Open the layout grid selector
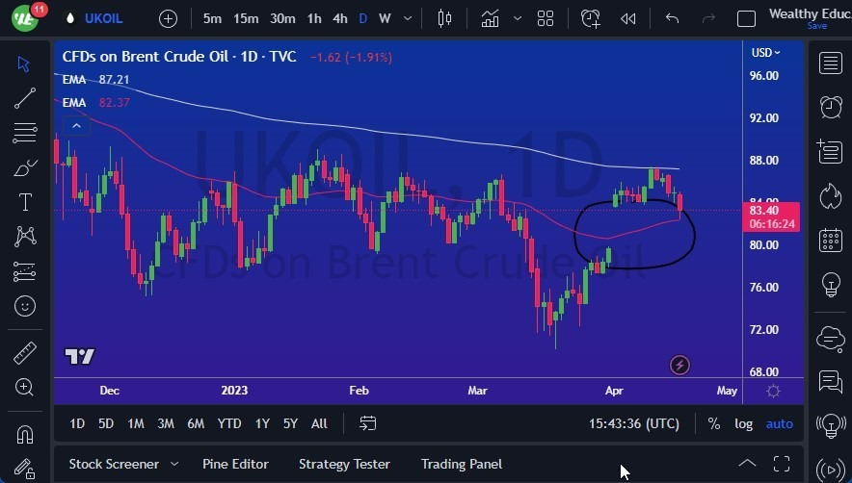This screenshot has height=483, width=852. tap(546, 19)
